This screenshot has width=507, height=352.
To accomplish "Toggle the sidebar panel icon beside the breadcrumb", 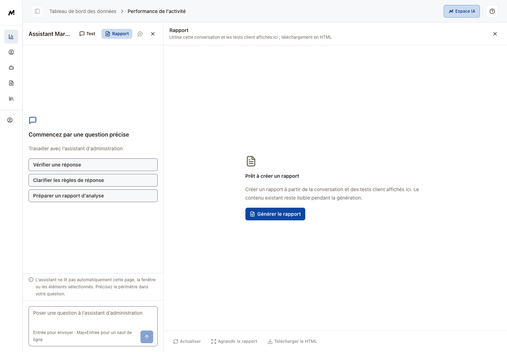I will tap(37, 11).
